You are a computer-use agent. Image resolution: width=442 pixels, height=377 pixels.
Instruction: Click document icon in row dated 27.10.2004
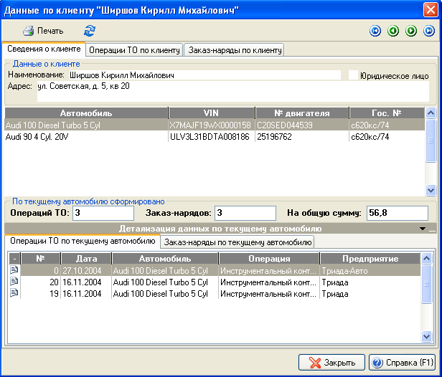click(14, 270)
